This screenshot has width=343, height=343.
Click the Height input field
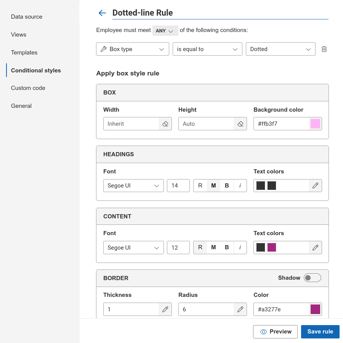pyautogui.click(x=206, y=124)
